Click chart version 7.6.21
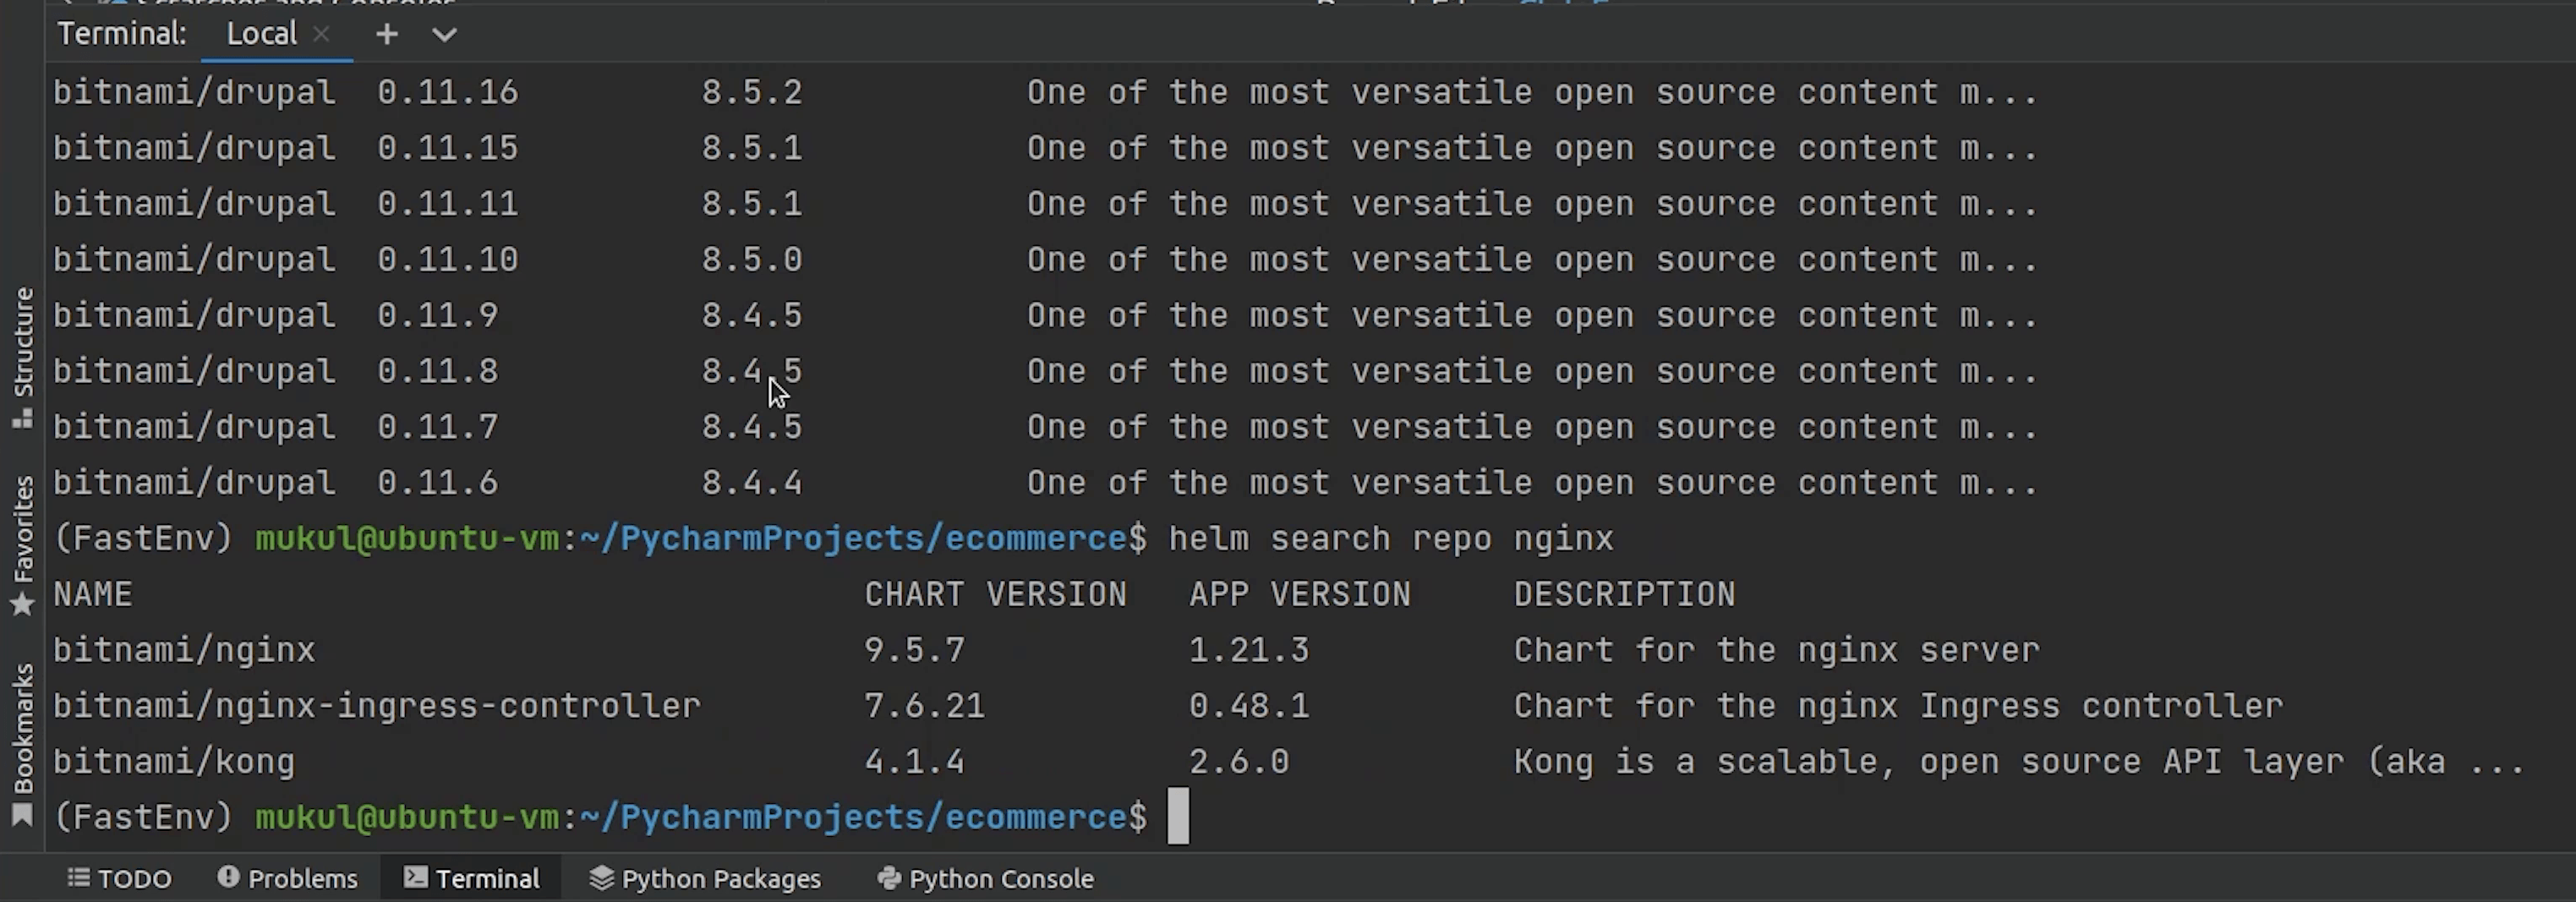Viewport: 2576px width, 902px height. [925, 707]
